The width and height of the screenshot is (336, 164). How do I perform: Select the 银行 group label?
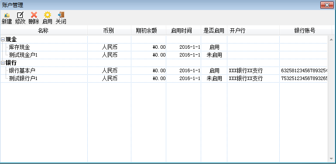point(11,63)
